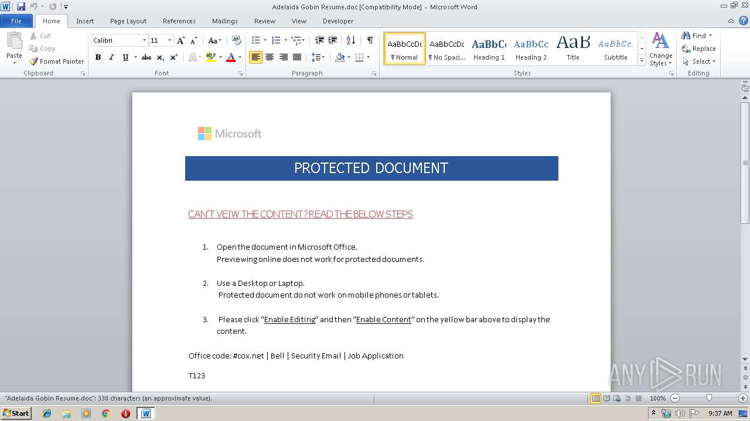Screen dimensions: 750x421
Task: Click the Windows Start button
Action: pos(16,413)
